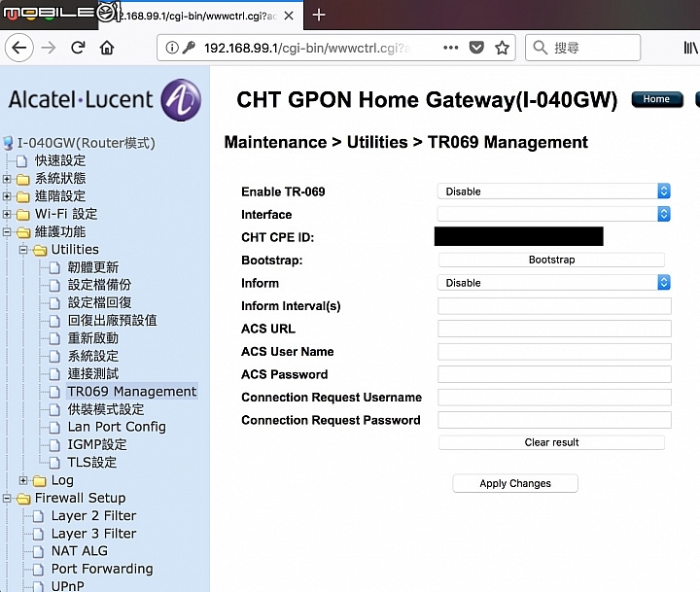This screenshot has width=700, height=592.
Task: Click the Log folder icon
Action: tap(40, 481)
